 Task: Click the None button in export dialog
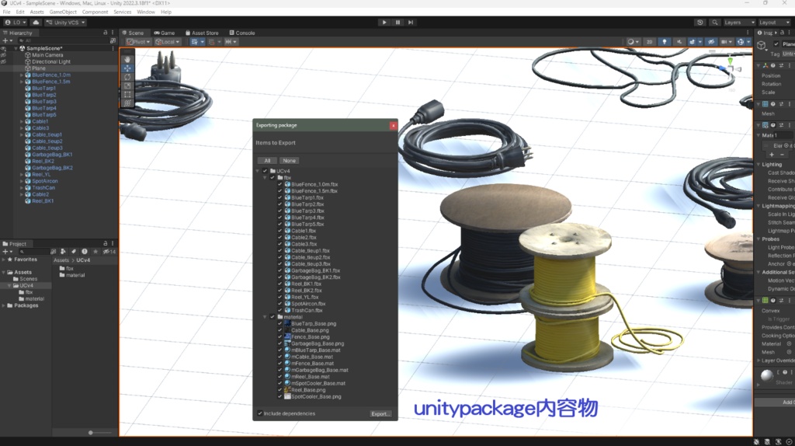click(289, 160)
